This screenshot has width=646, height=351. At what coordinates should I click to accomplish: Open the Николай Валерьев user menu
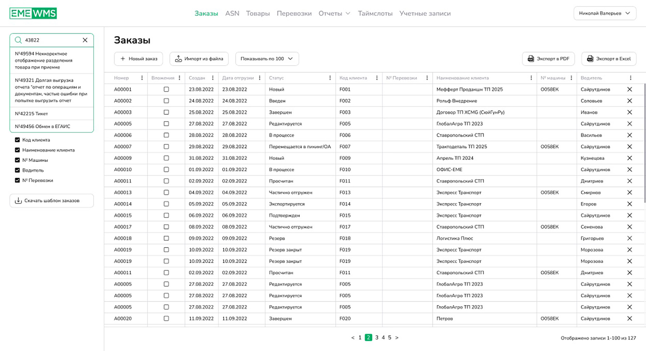coord(605,13)
